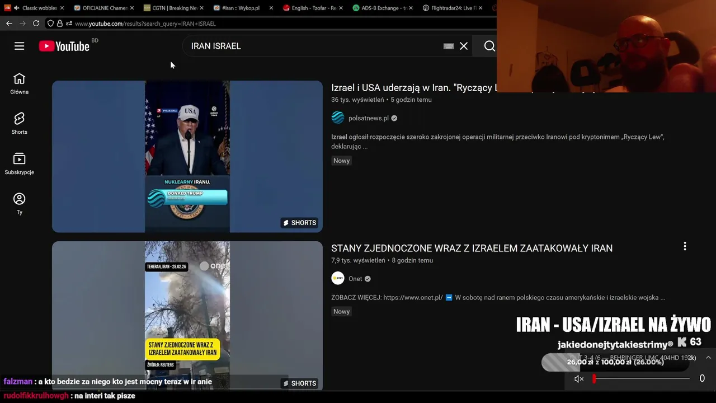
Task: Open the Onet channel name link
Action: click(355, 279)
